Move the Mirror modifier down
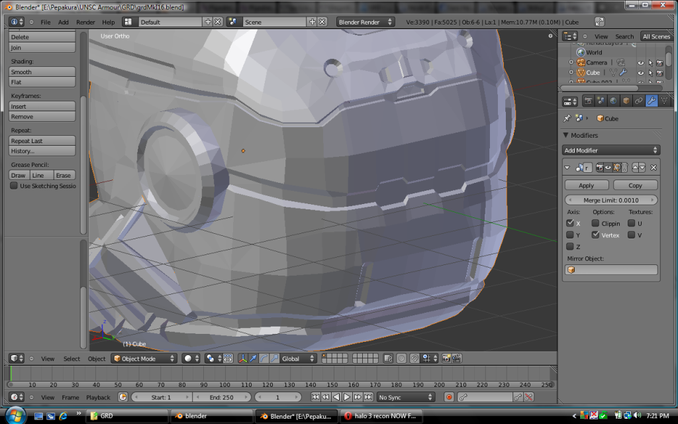This screenshot has height=424, width=678. click(642, 168)
